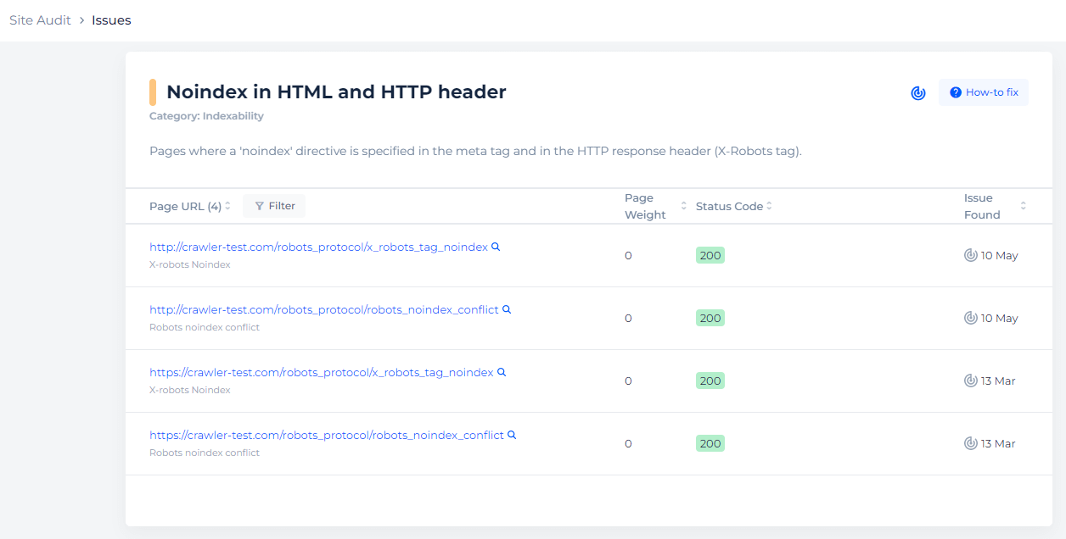Go to Site Audit breadcrumb
The height and width of the screenshot is (539, 1066).
click(x=40, y=20)
